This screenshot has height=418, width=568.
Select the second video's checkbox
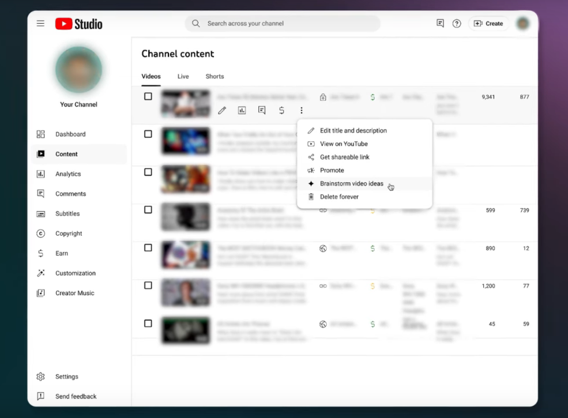click(x=148, y=134)
